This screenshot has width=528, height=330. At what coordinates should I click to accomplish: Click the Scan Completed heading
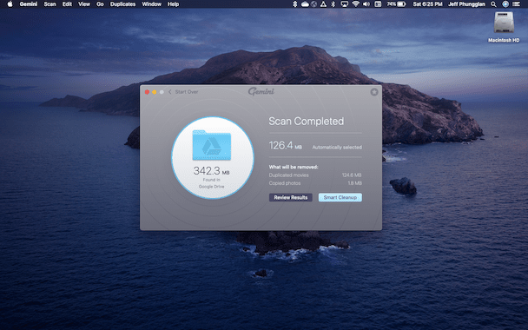[x=306, y=122]
